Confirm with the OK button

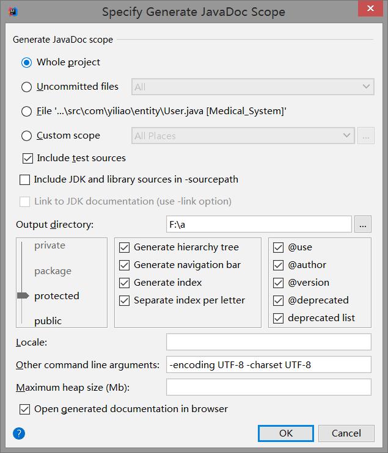coord(285,433)
